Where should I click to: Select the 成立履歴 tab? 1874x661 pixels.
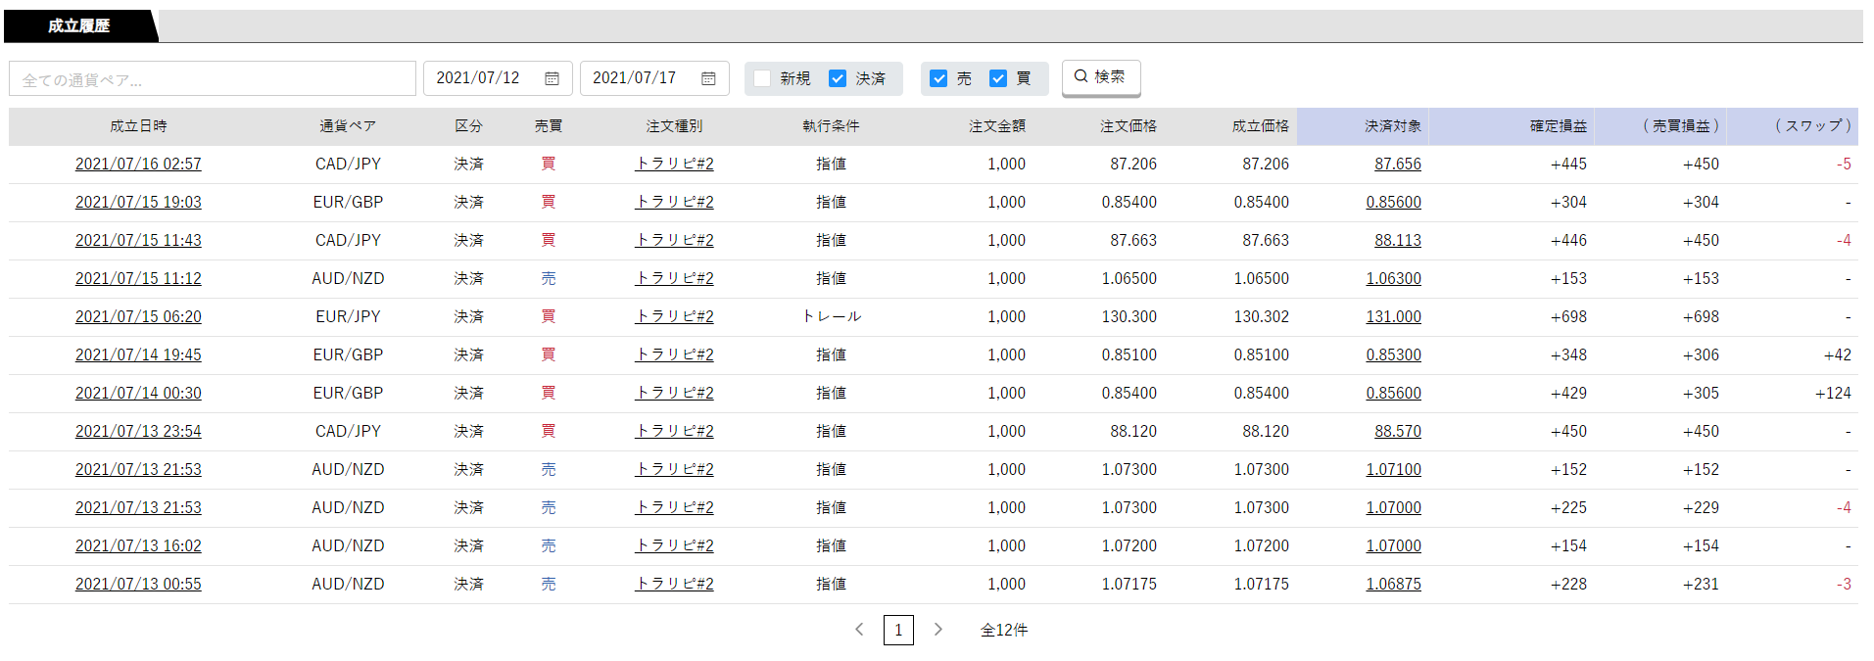pos(78,26)
